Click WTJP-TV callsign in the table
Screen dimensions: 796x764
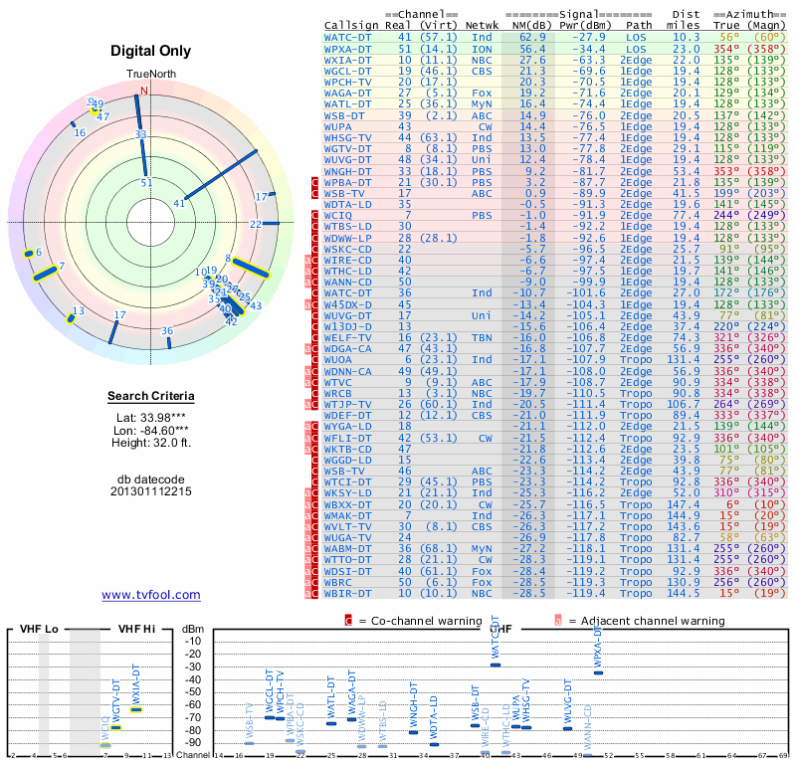[347, 405]
